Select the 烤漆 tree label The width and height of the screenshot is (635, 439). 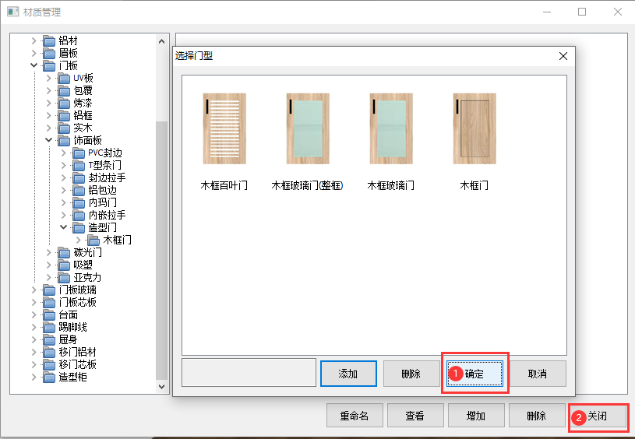[83, 103]
